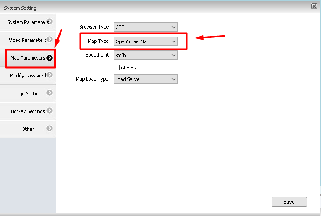The width and height of the screenshot is (321, 216).
Task: Click the arrow icon beside Modify Password
Action: [50, 75]
